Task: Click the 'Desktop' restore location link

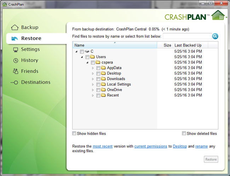Action: 180,147
